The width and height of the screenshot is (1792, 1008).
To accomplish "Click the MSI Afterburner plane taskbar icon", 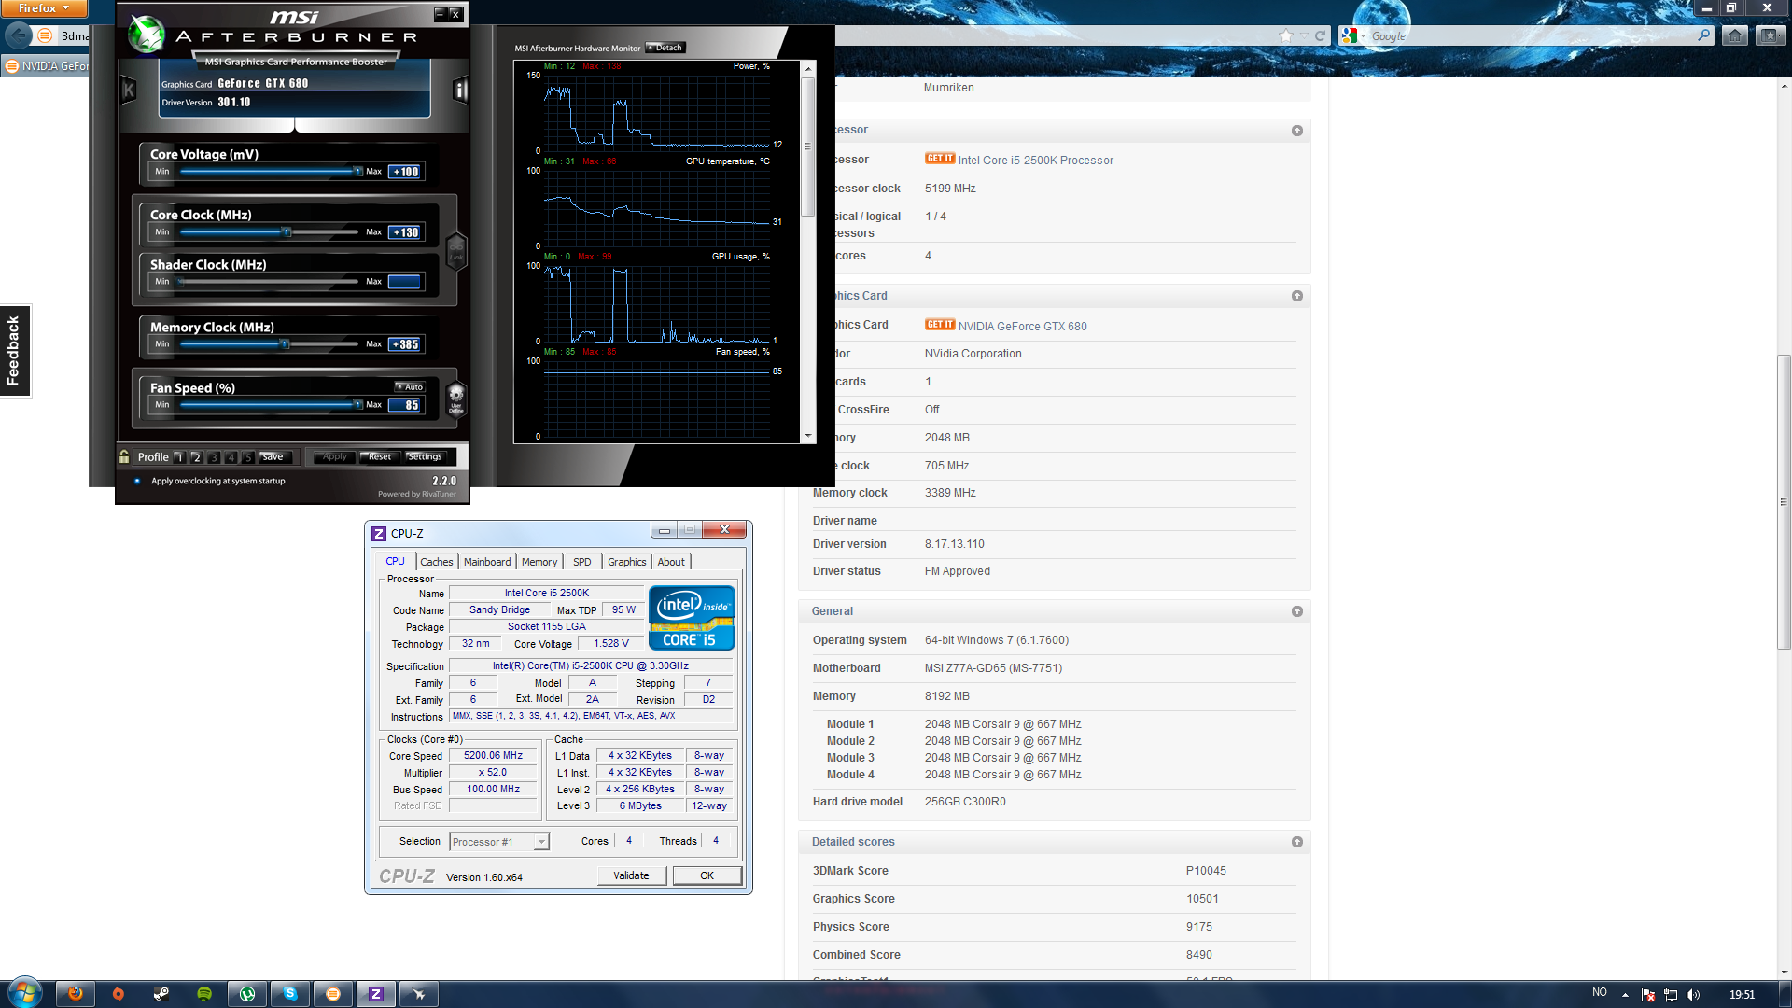I will point(419,994).
